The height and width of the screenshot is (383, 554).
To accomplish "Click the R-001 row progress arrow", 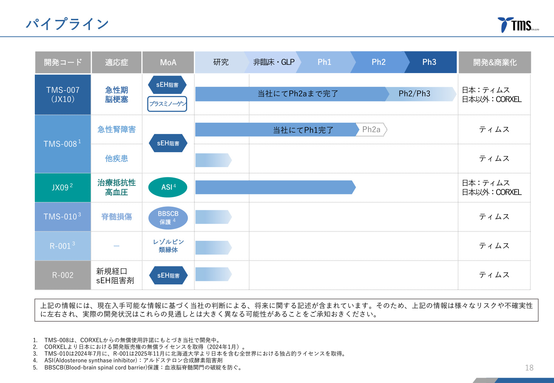I will coord(213,248).
